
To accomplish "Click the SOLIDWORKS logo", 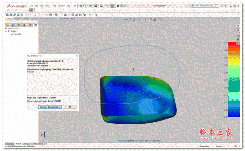I will 16,6.
